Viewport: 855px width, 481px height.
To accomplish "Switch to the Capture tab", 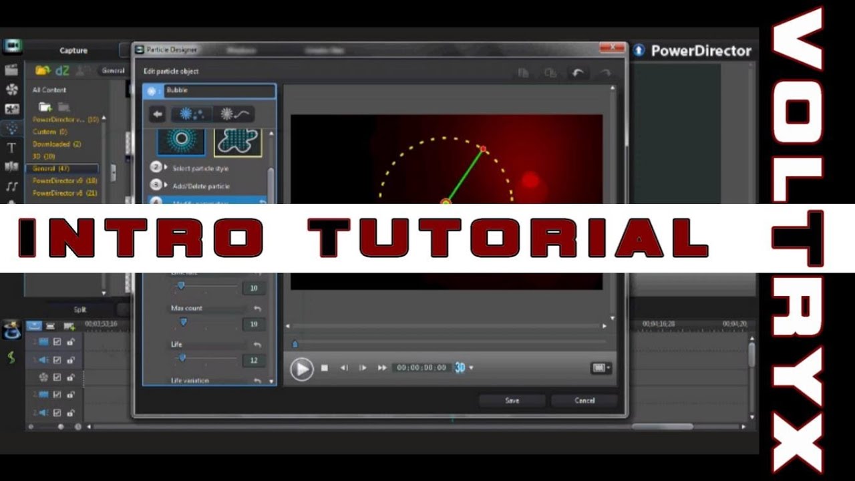I will tap(73, 50).
